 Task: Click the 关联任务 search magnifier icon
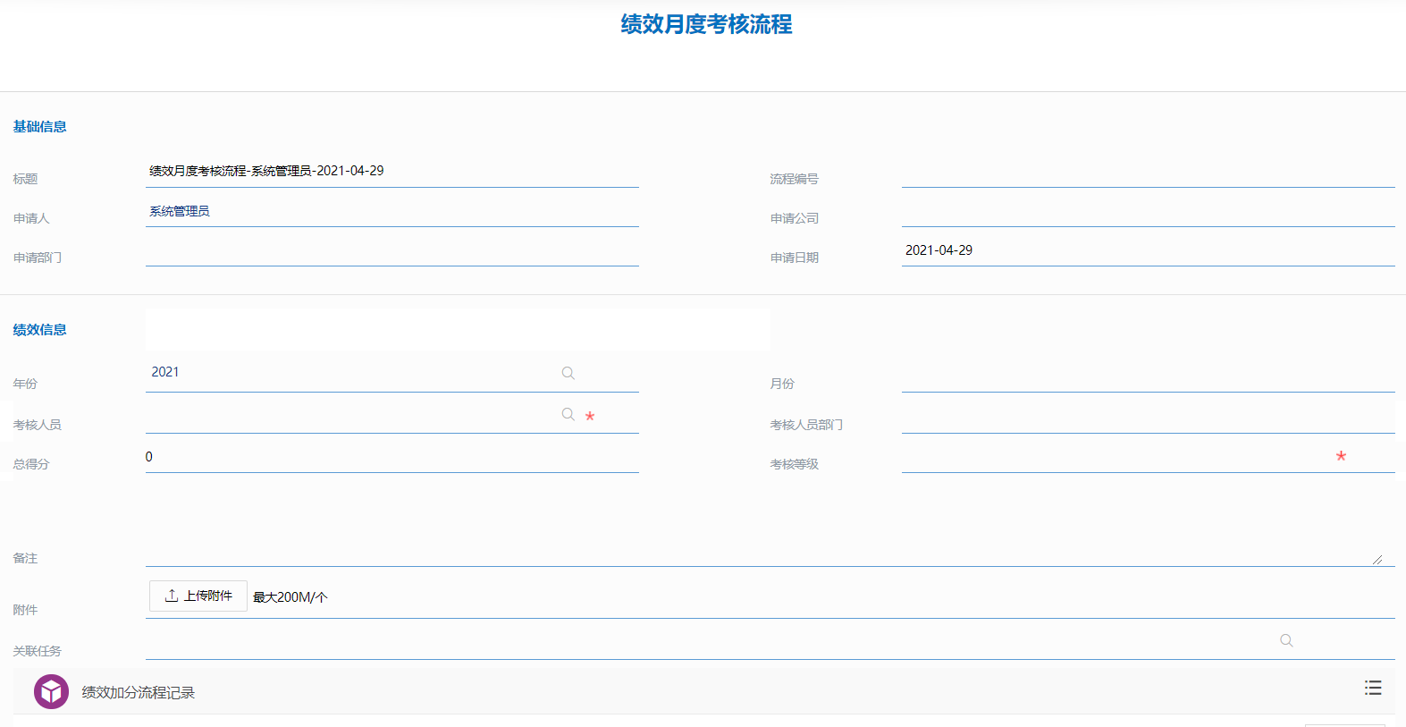pos(1286,640)
